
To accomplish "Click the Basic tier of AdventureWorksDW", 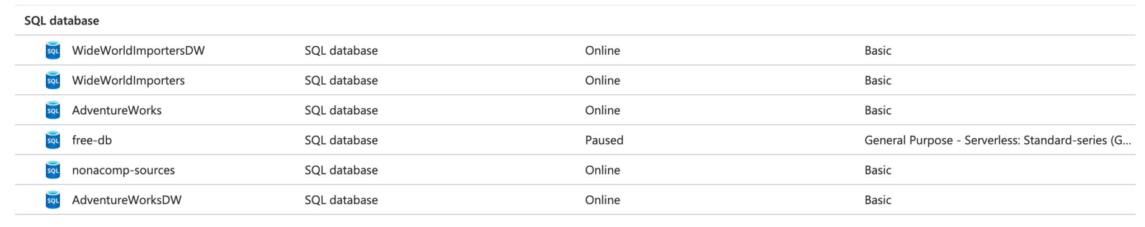I will tap(878, 200).
